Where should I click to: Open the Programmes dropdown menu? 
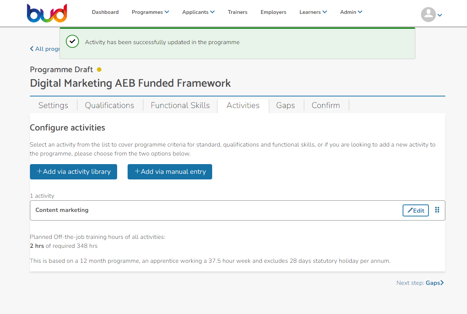click(150, 12)
